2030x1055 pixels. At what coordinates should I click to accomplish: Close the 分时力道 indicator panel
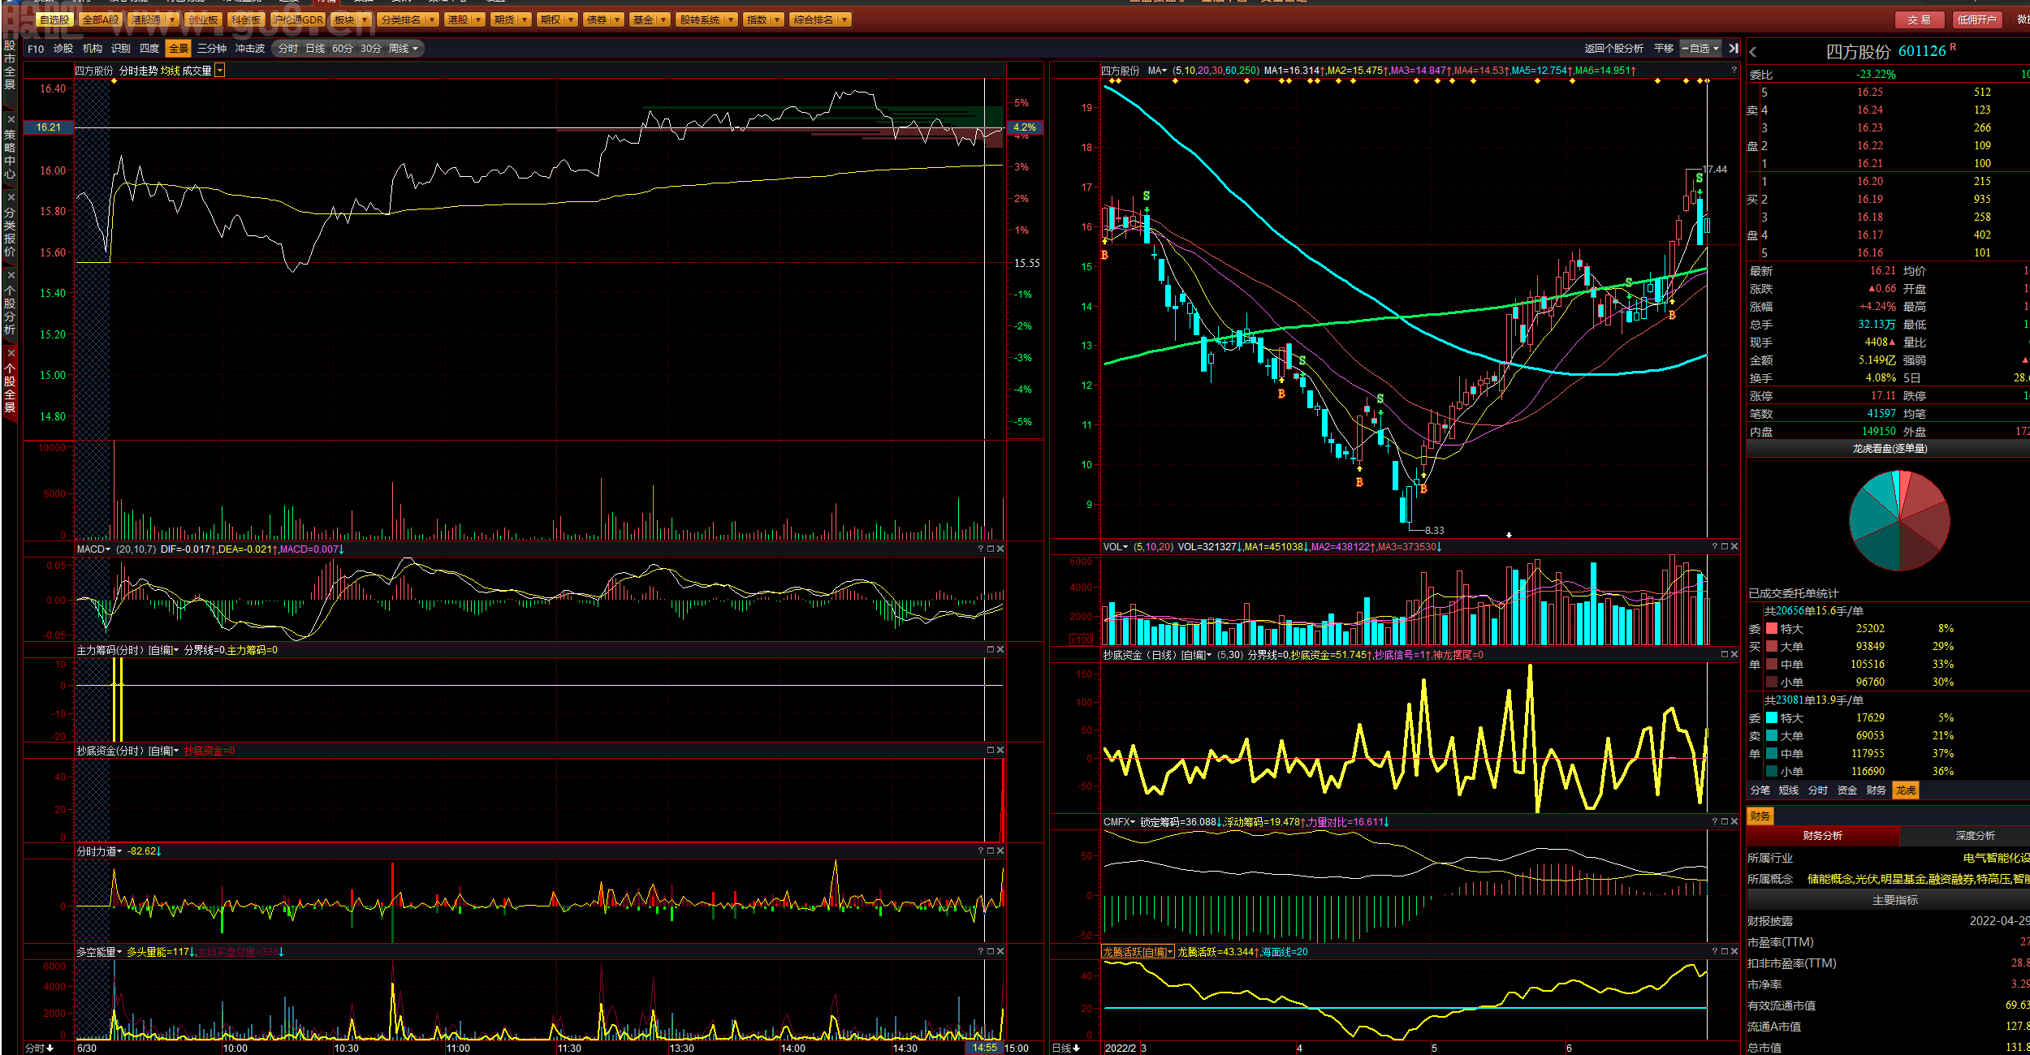coord(1000,851)
